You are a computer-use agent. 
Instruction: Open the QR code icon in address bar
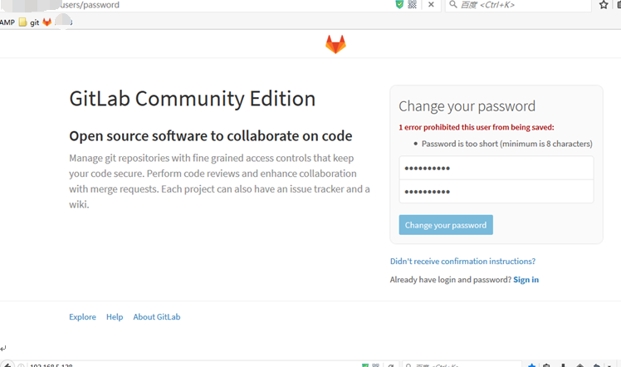coord(413,4)
